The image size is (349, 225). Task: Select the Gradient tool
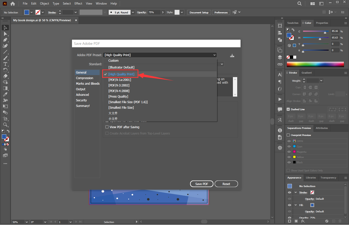pos(5,88)
